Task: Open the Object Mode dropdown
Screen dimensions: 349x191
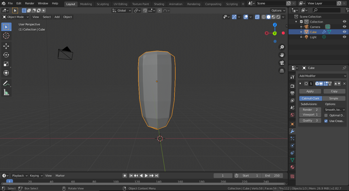Action: [16, 17]
